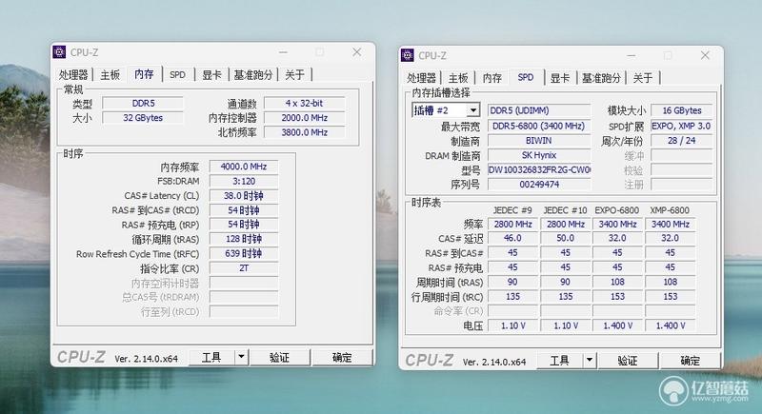Click the 3800.0 MHz northbridge frequency field
Screen dimensions: 762x414
304,132
